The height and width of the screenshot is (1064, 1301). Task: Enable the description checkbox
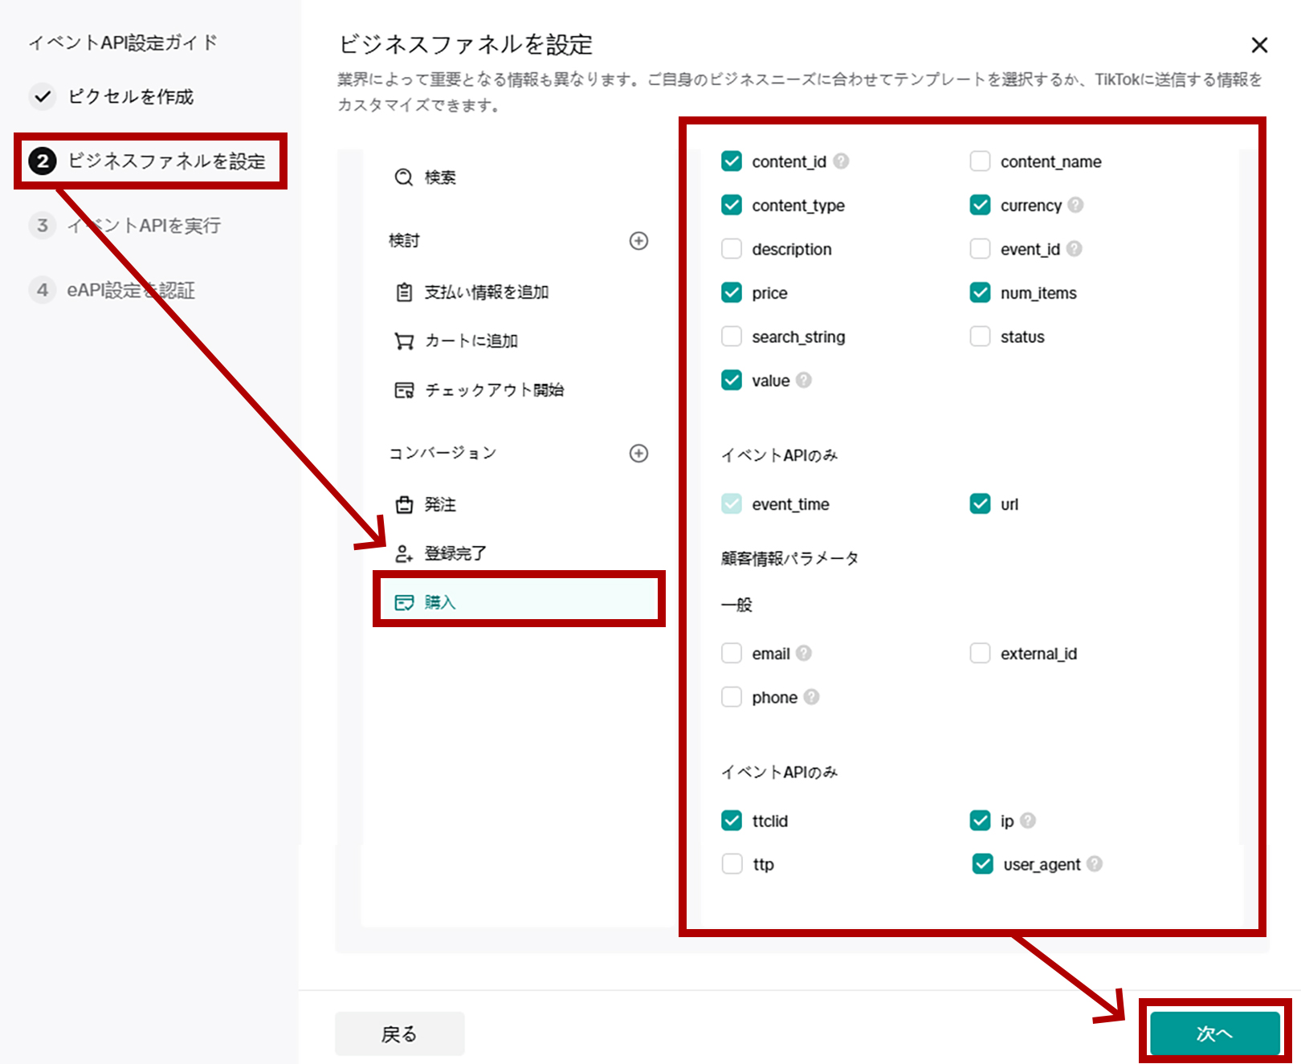[732, 249]
